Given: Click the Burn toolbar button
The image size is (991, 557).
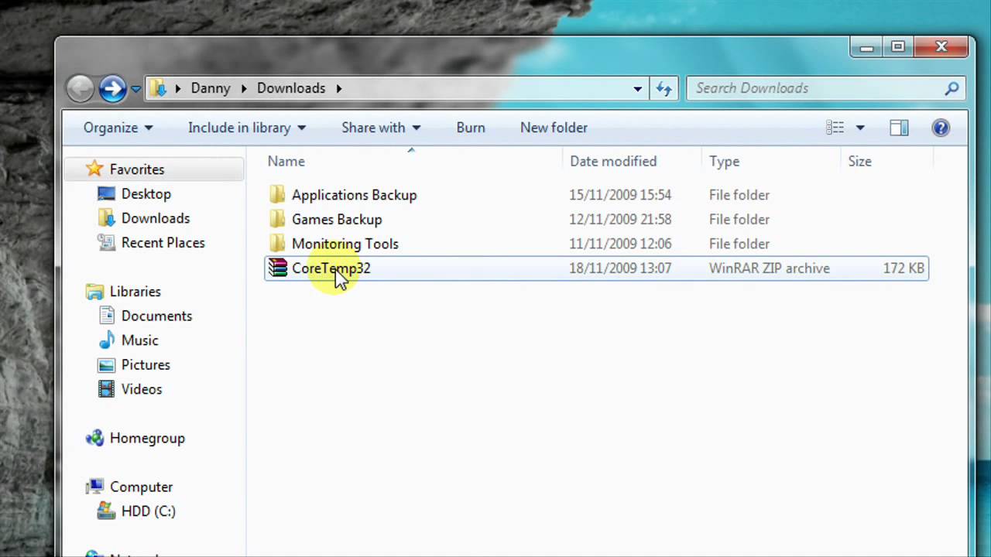Looking at the screenshot, I should tap(471, 128).
